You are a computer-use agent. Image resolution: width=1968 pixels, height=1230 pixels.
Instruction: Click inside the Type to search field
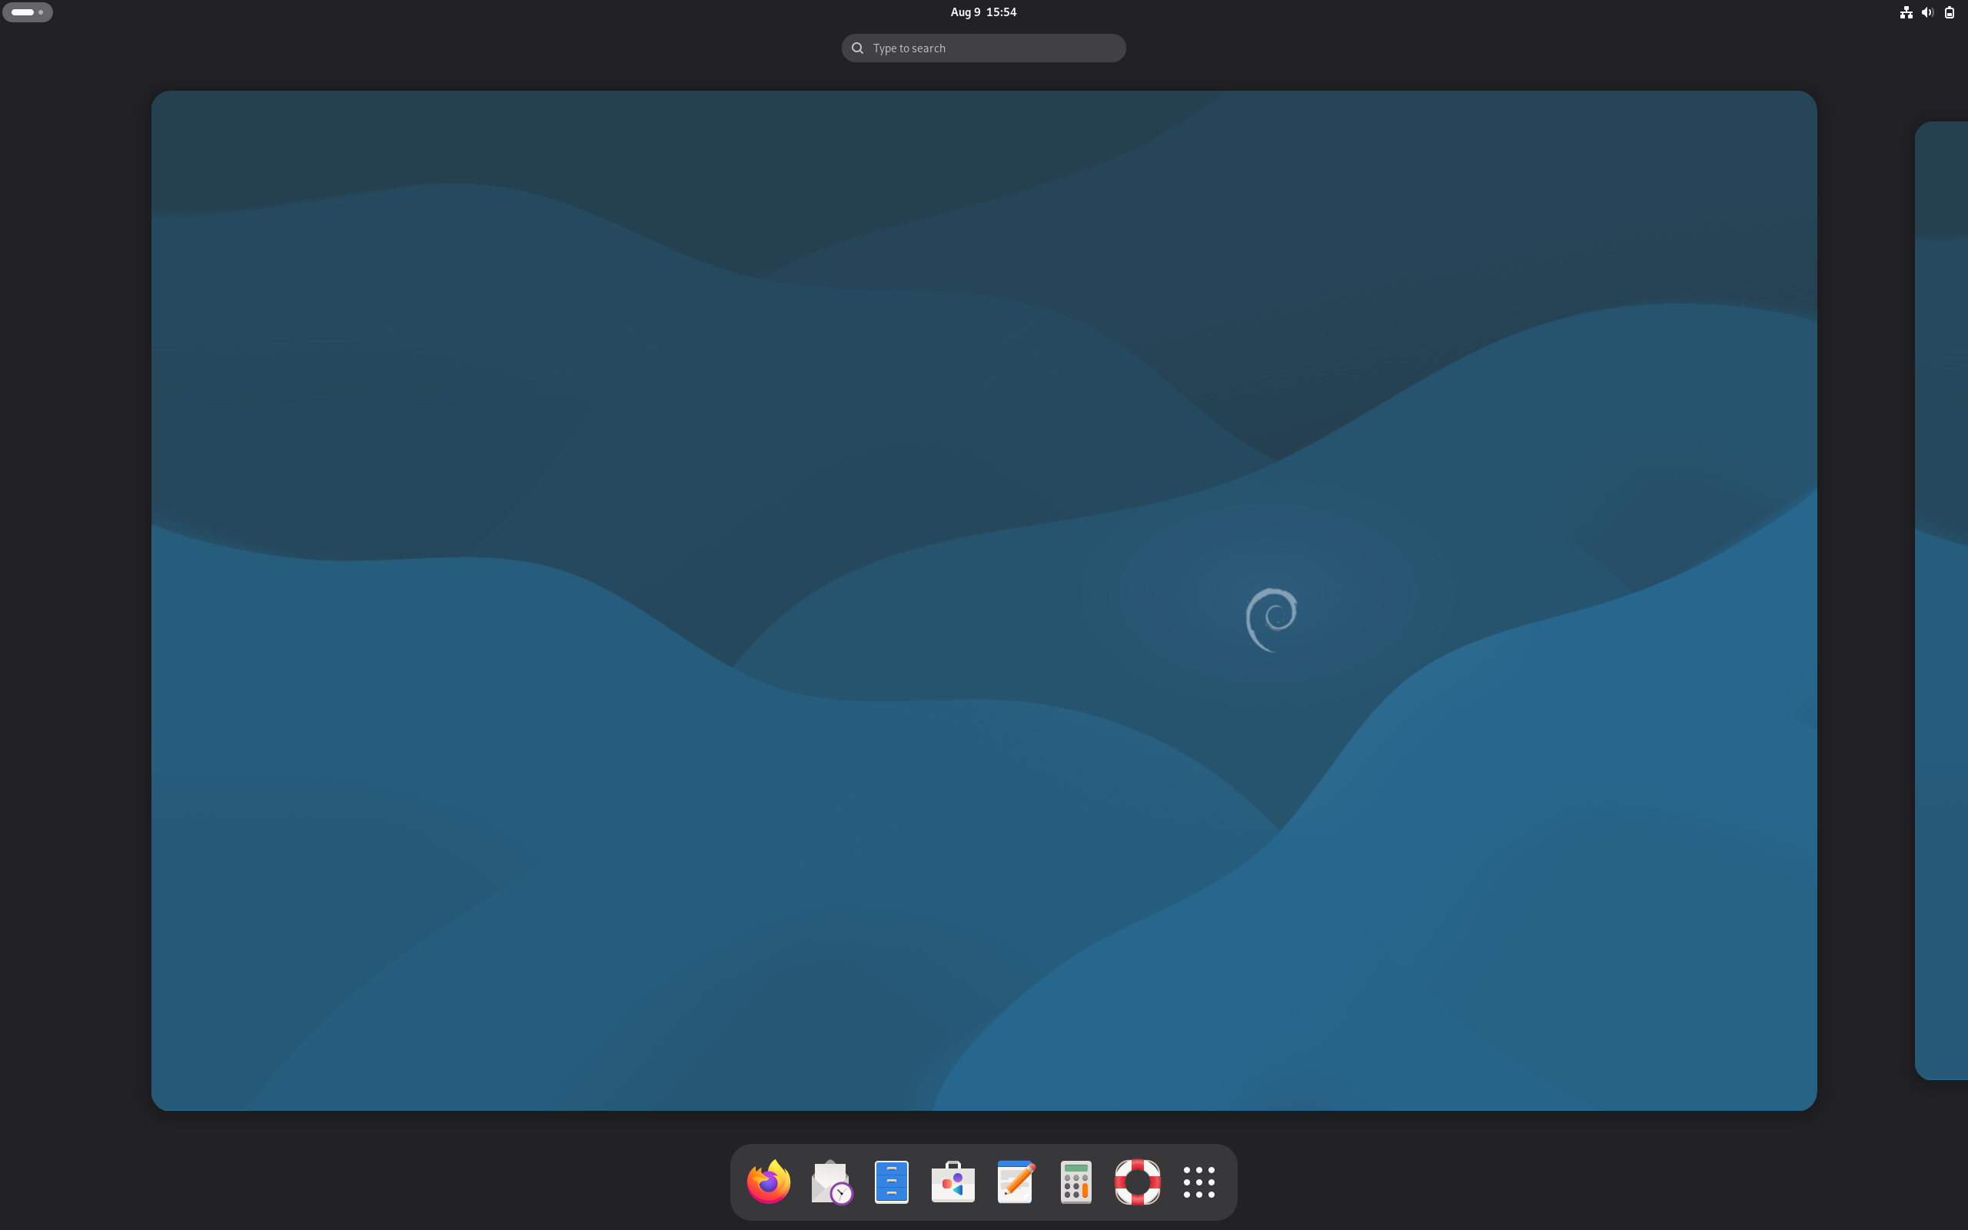point(982,47)
